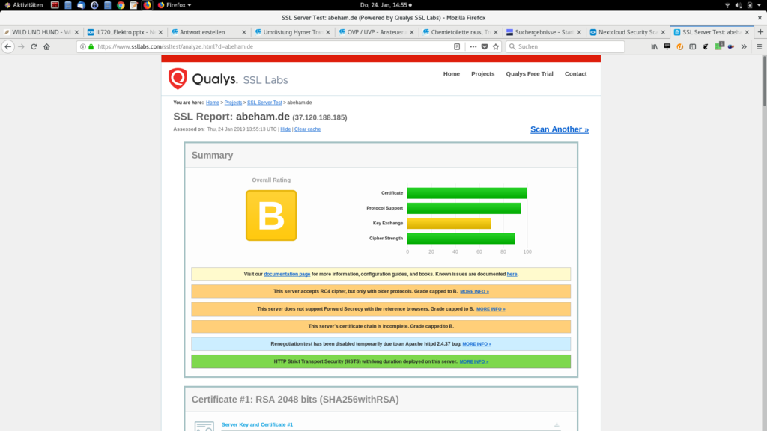Image resolution: width=767 pixels, height=431 pixels.
Task: Open the text editor notepad panel icon
Action: 133,5
